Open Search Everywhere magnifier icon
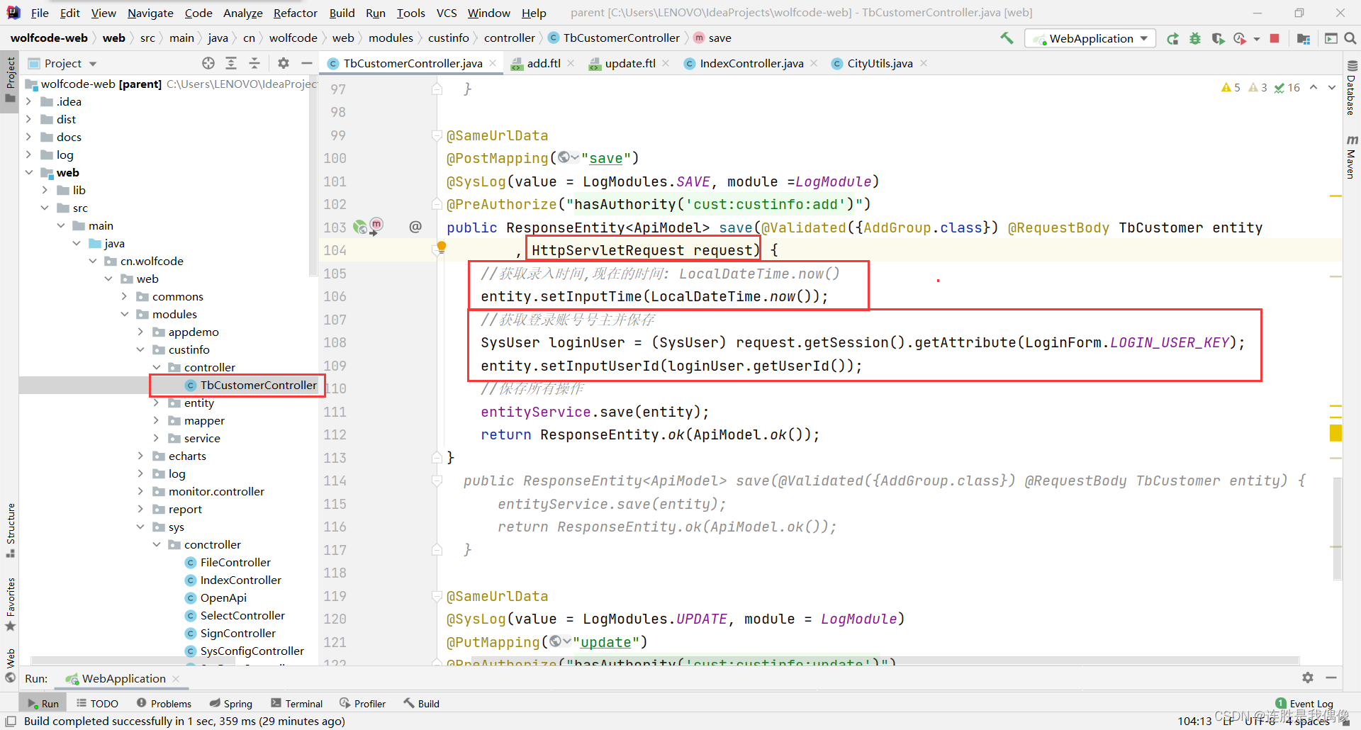1361x730 pixels. pos(1350,38)
